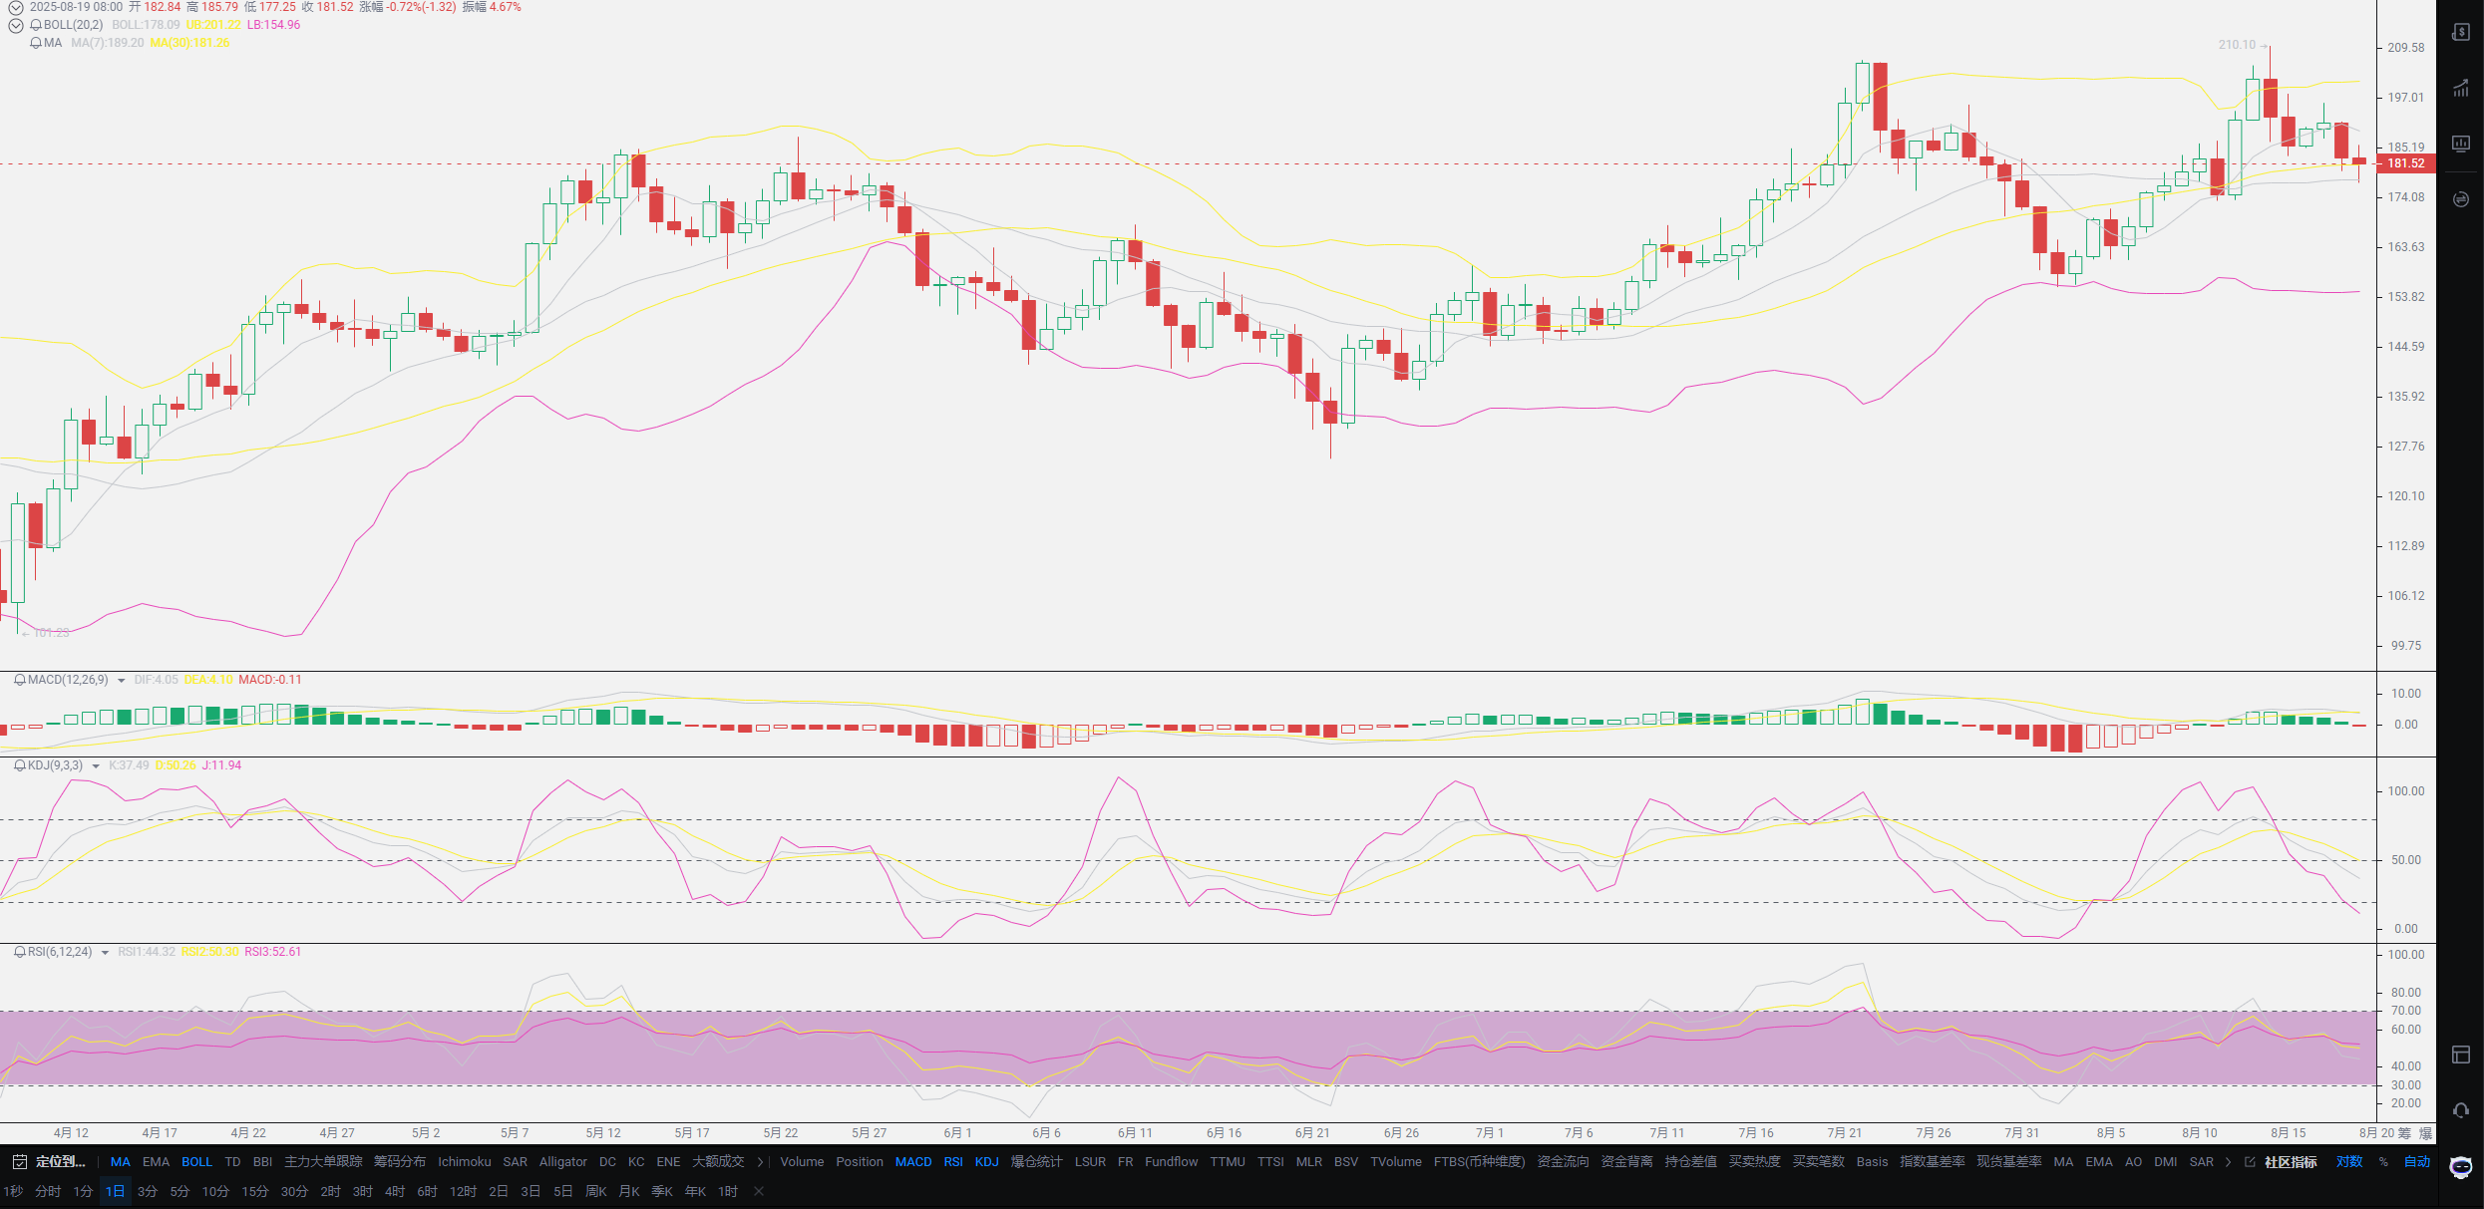The image size is (2484, 1209).
Task: Switch to 周K timeframe tab
Action: coord(596,1191)
